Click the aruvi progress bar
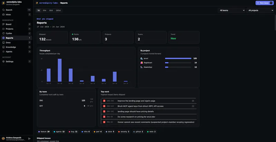 point(178,58)
